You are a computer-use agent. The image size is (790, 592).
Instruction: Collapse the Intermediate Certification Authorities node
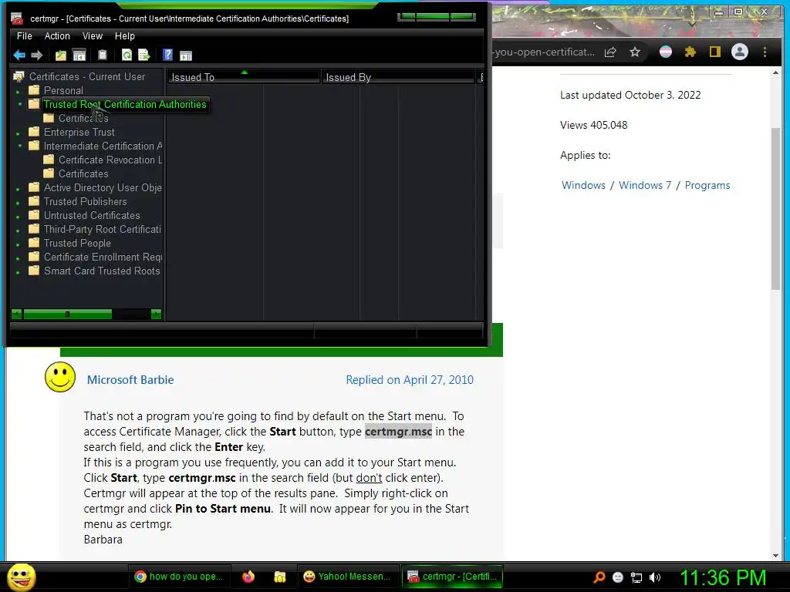tap(19, 146)
